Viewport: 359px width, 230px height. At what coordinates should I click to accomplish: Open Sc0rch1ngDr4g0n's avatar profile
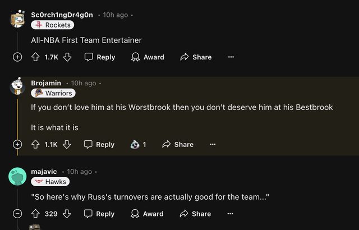pyautogui.click(x=17, y=19)
